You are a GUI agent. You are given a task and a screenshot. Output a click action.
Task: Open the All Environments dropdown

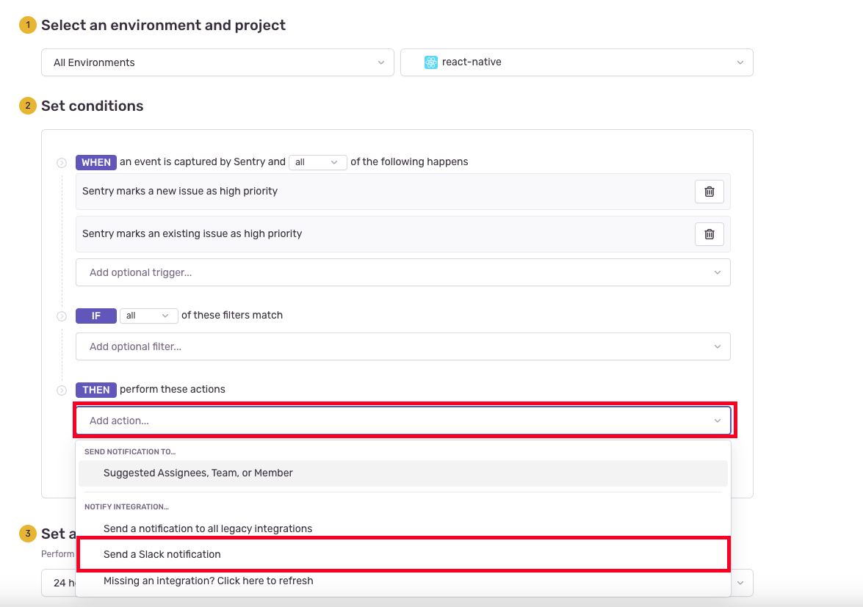coord(217,62)
